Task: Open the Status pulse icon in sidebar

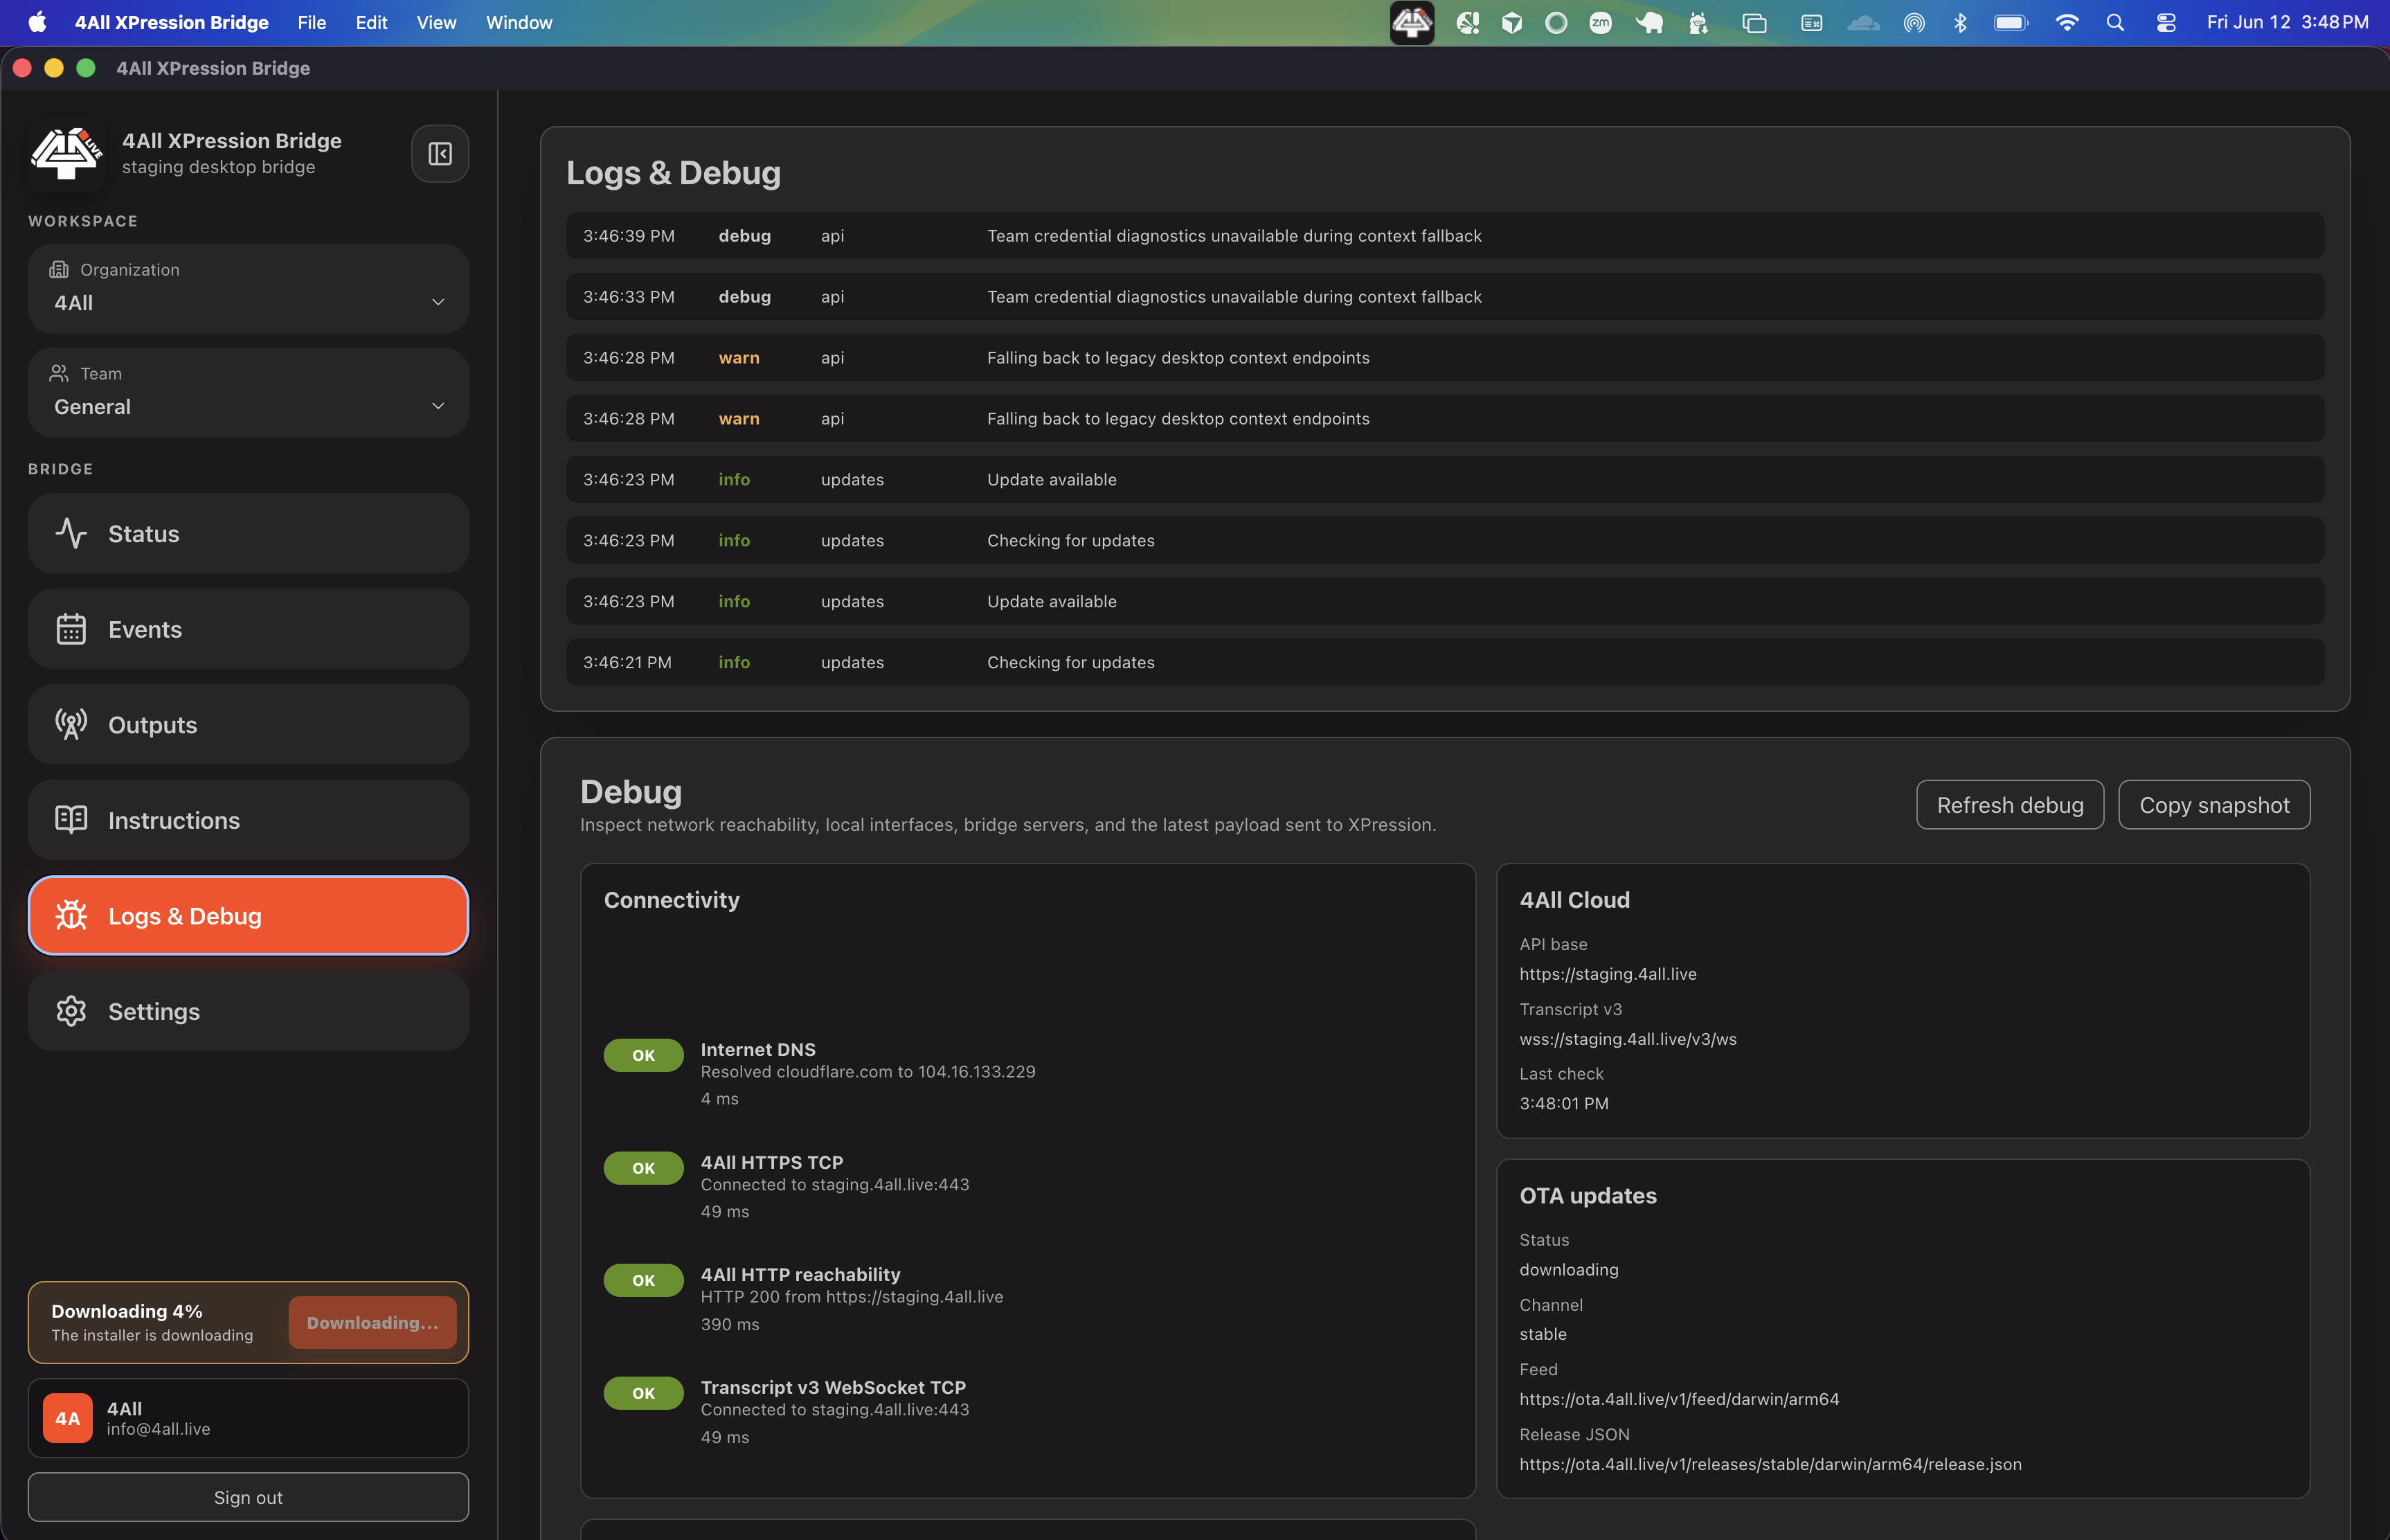Action: 71,533
